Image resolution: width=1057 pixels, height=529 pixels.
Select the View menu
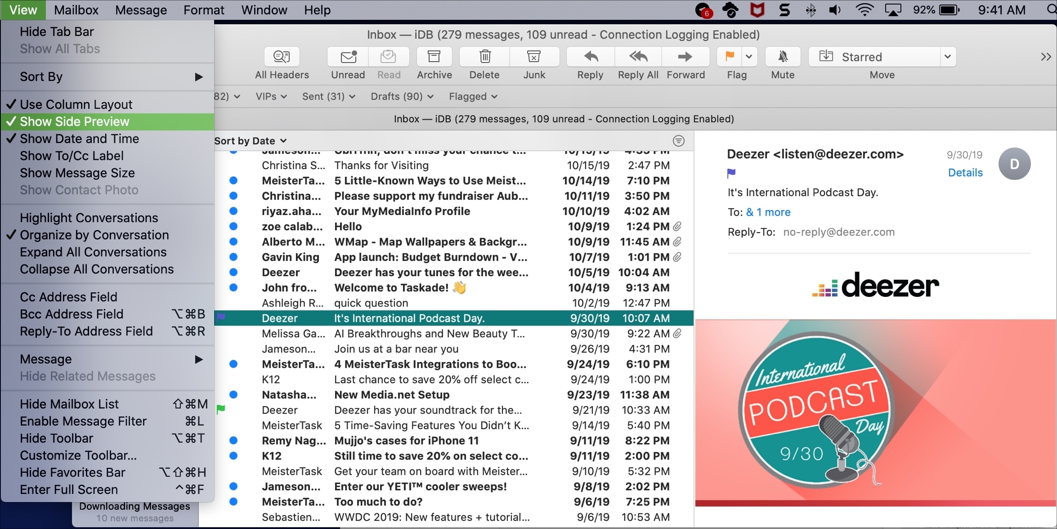click(23, 9)
